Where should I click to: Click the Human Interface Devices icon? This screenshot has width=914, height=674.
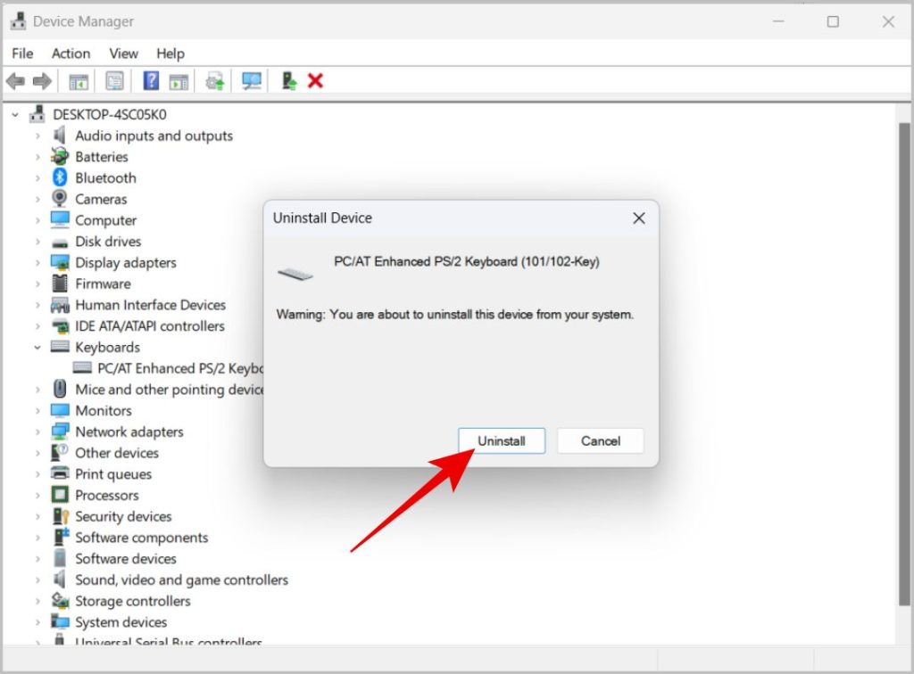60,304
